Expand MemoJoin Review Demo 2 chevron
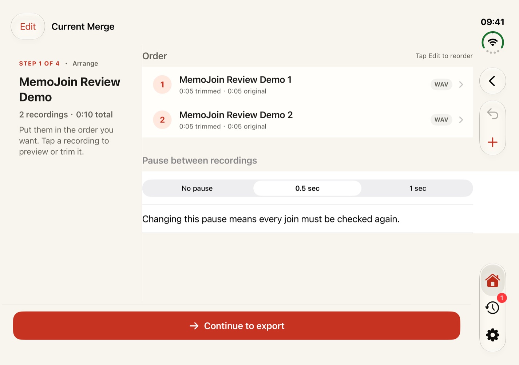The image size is (519, 365). [x=461, y=120]
